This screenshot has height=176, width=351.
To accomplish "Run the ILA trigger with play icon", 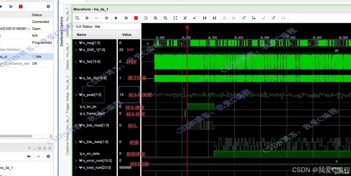I will point(116,18).
